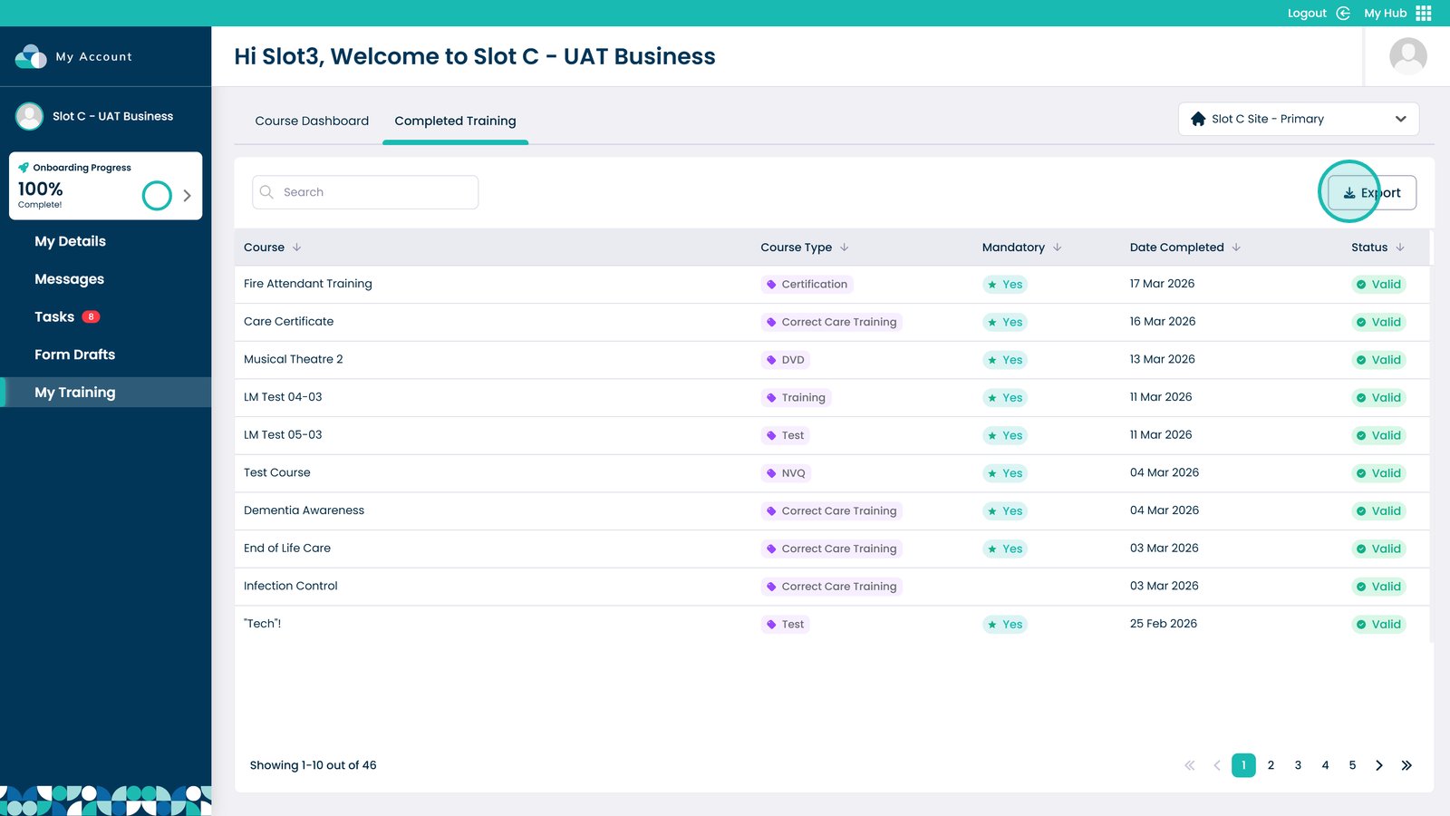The image size is (1450, 816).
Task: Click the My Account cloud logo
Action: [x=31, y=56]
